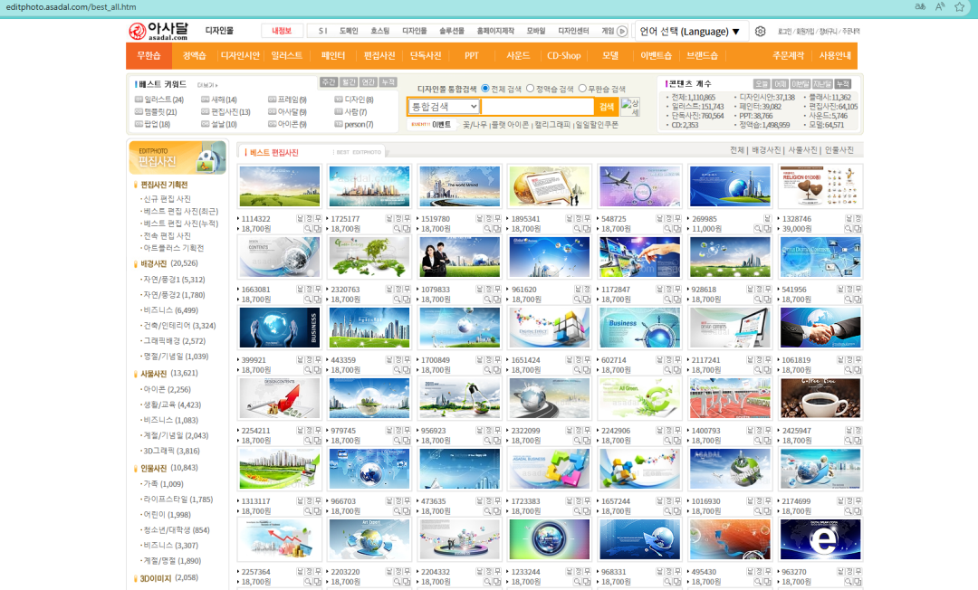
Task: Select the 정액숍 검색 radio option
Action: [531, 89]
